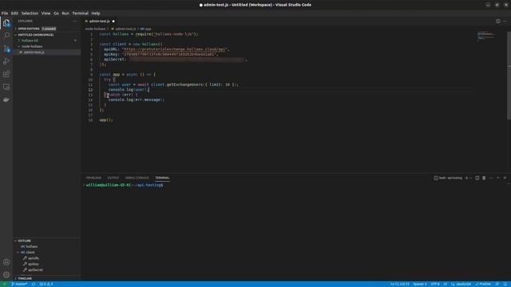The width and height of the screenshot is (511, 287).
Task: Select the Terminal panel tab
Action: click(162, 178)
